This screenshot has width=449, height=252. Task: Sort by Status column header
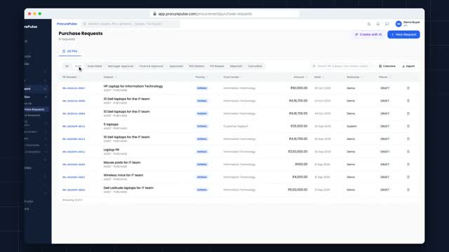pos(383,77)
